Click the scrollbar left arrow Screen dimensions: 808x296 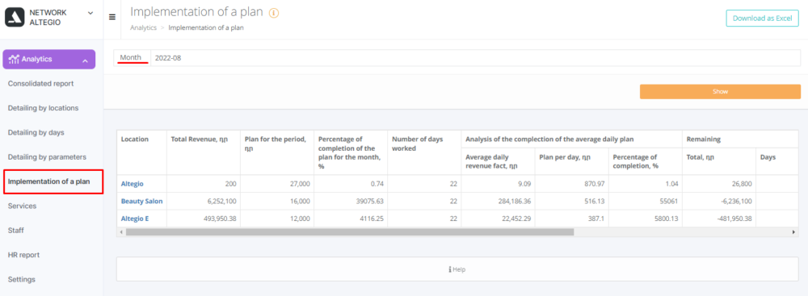(x=120, y=232)
